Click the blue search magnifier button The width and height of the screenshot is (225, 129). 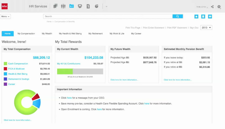point(177,16)
